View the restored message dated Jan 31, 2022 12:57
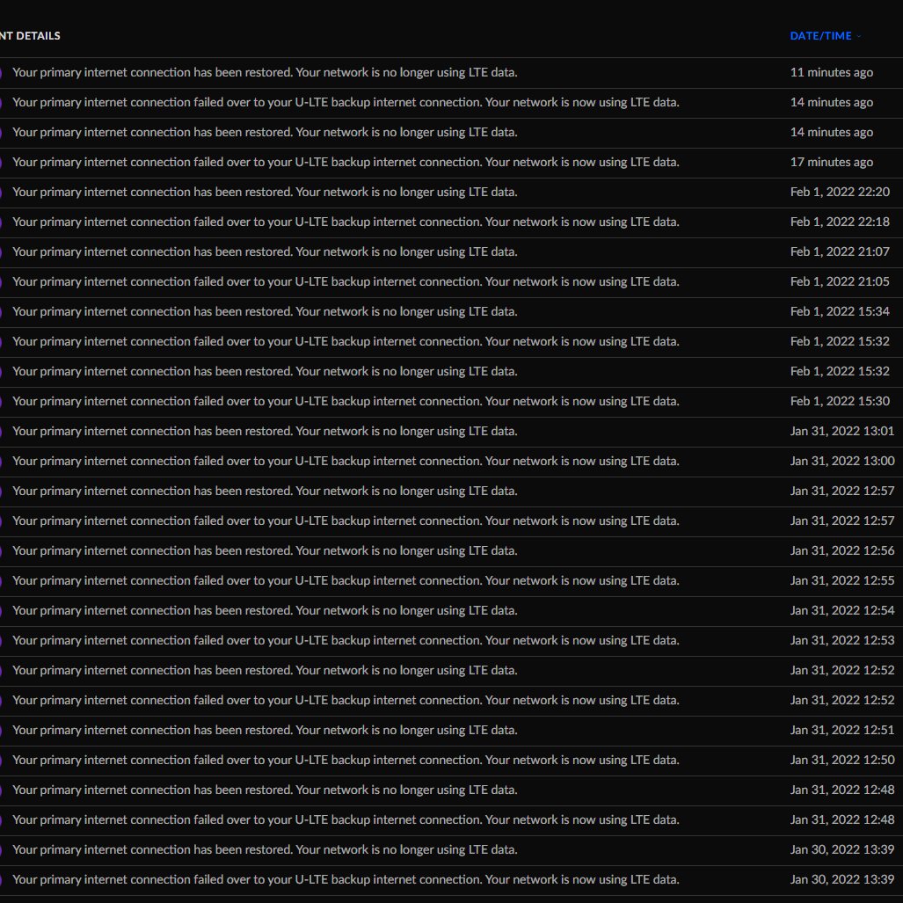 click(x=265, y=492)
